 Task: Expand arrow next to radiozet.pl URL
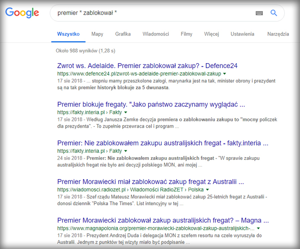207,190
